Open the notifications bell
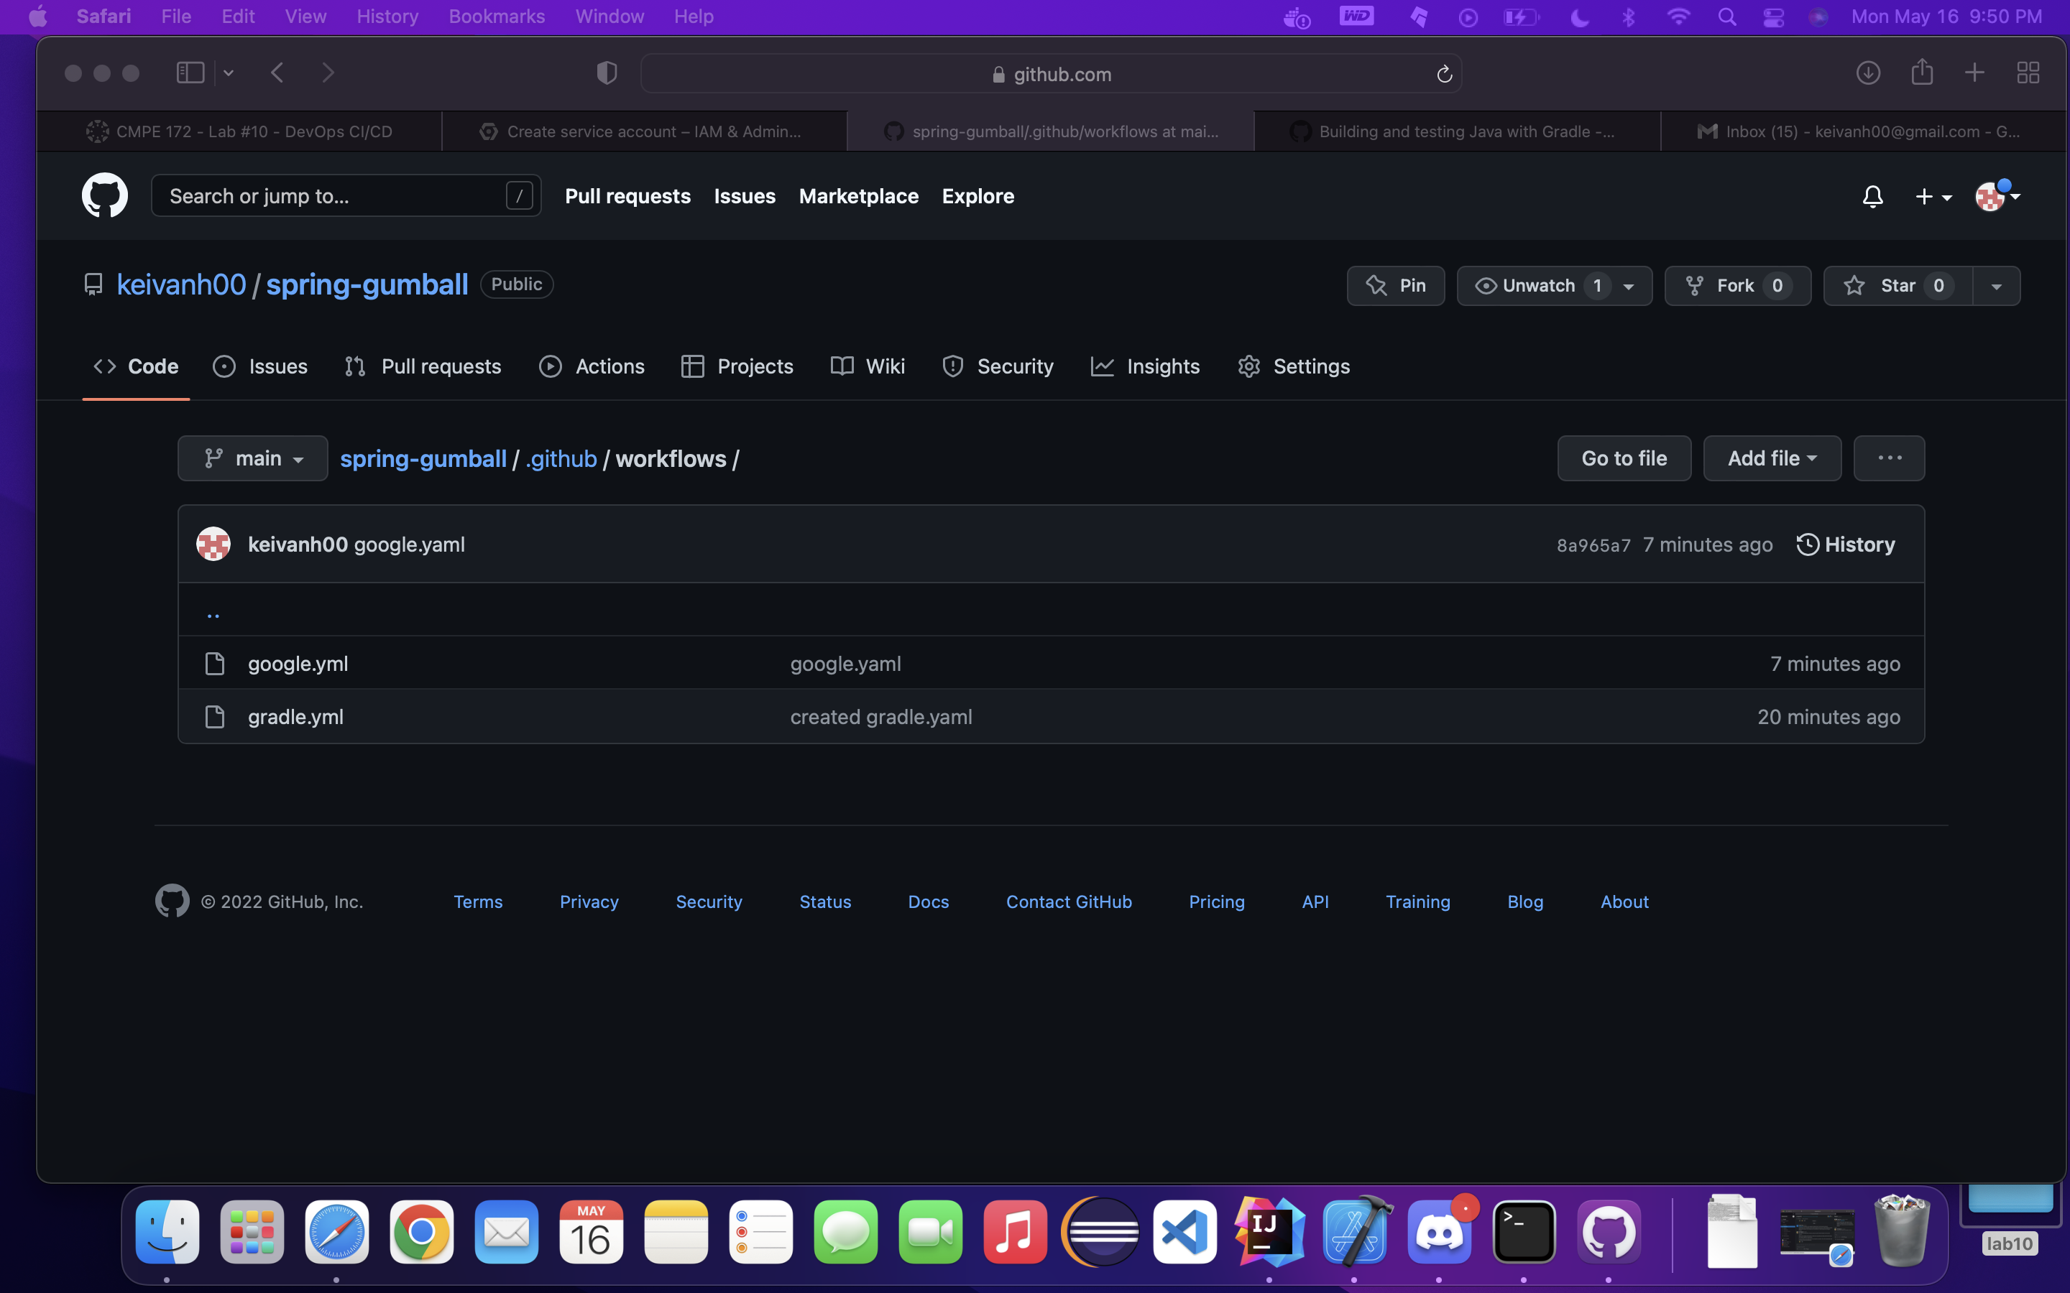 [x=1872, y=197]
